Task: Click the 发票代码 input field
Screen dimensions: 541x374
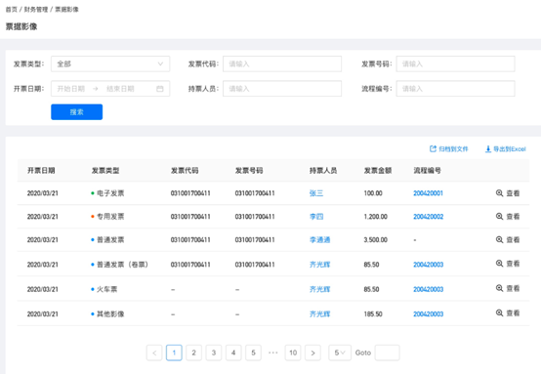Action: click(282, 63)
